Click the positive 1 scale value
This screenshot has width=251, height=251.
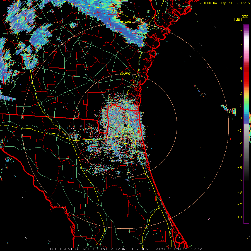click(241, 106)
